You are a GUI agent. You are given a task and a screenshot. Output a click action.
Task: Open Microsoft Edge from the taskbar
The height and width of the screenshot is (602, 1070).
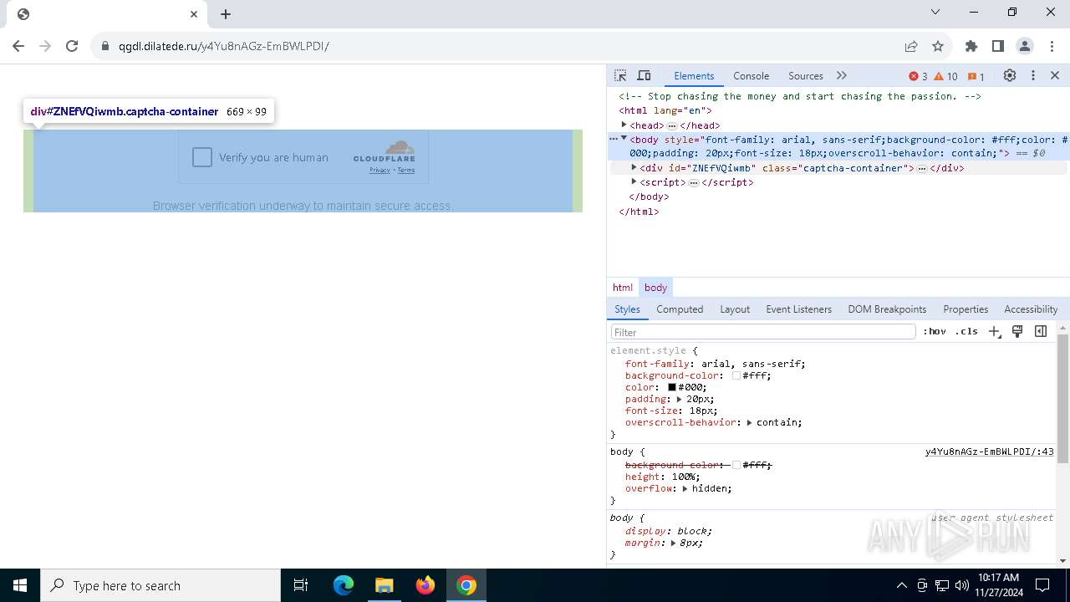tap(344, 585)
